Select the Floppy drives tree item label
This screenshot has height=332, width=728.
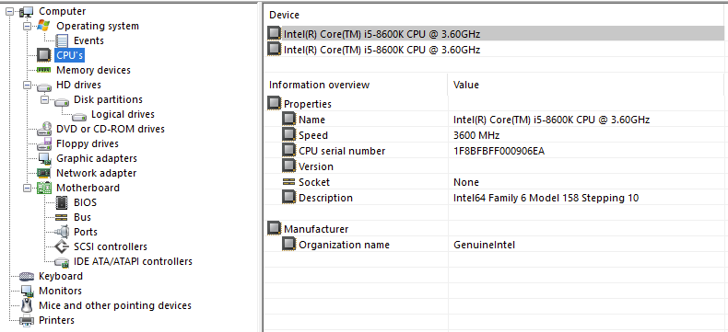click(x=88, y=143)
